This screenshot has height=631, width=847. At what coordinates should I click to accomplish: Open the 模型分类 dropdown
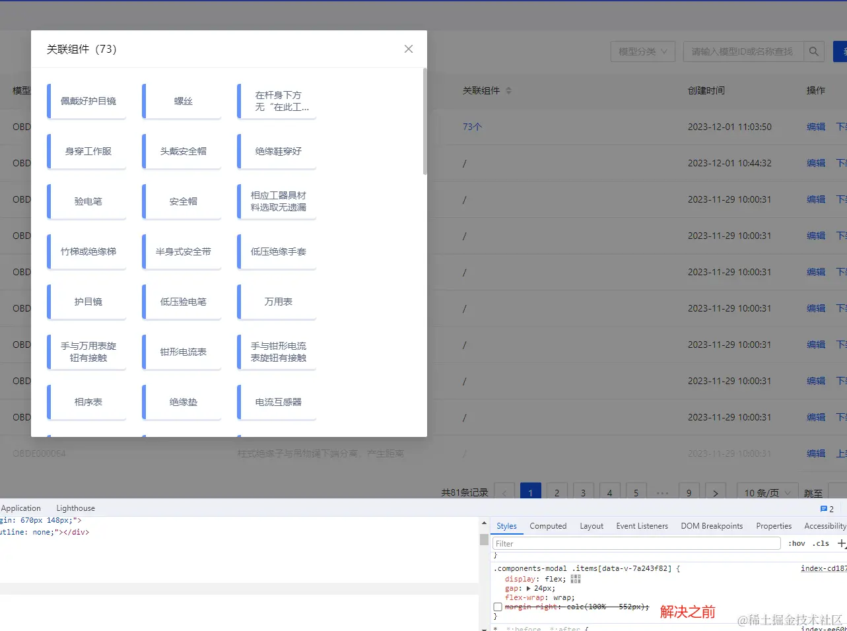click(x=642, y=51)
